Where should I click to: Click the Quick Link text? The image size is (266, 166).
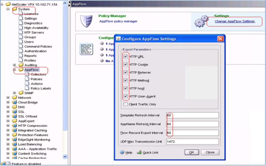coord(150,152)
